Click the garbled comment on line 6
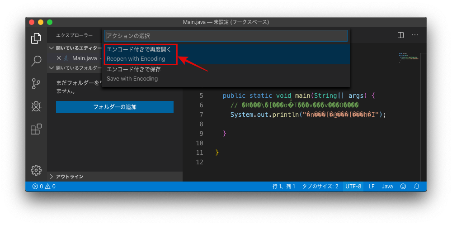Viewport: 452px width, 225px height. [295, 105]
